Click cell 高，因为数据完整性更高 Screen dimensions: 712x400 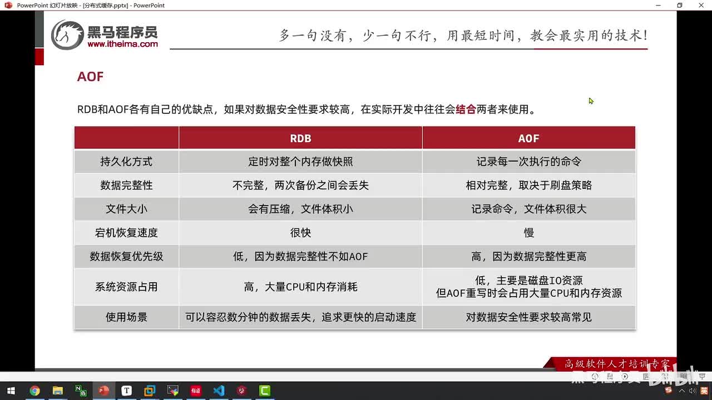pyautogui.click(x=528, y=257)
